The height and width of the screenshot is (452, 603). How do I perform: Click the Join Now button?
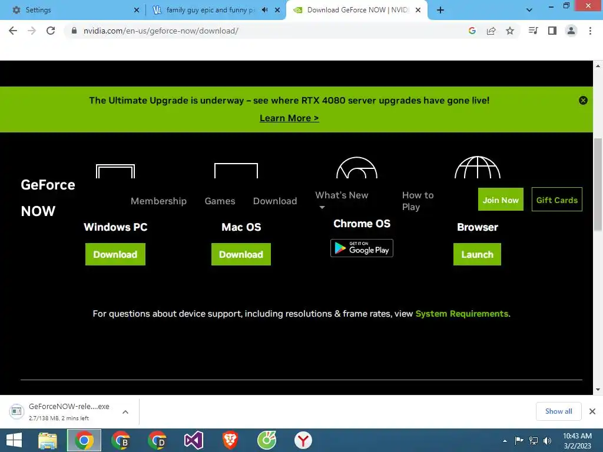pos(501,200)
